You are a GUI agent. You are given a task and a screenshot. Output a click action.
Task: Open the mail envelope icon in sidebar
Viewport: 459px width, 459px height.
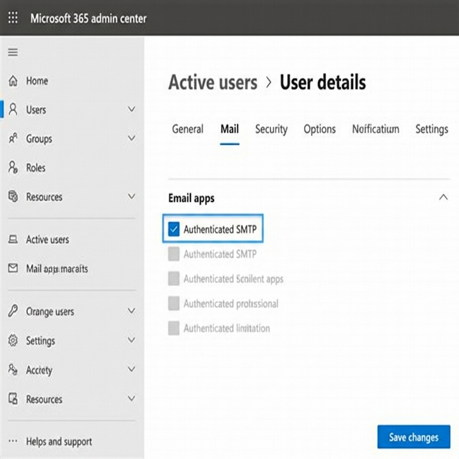pyautogui.click(x=13, y=268)
